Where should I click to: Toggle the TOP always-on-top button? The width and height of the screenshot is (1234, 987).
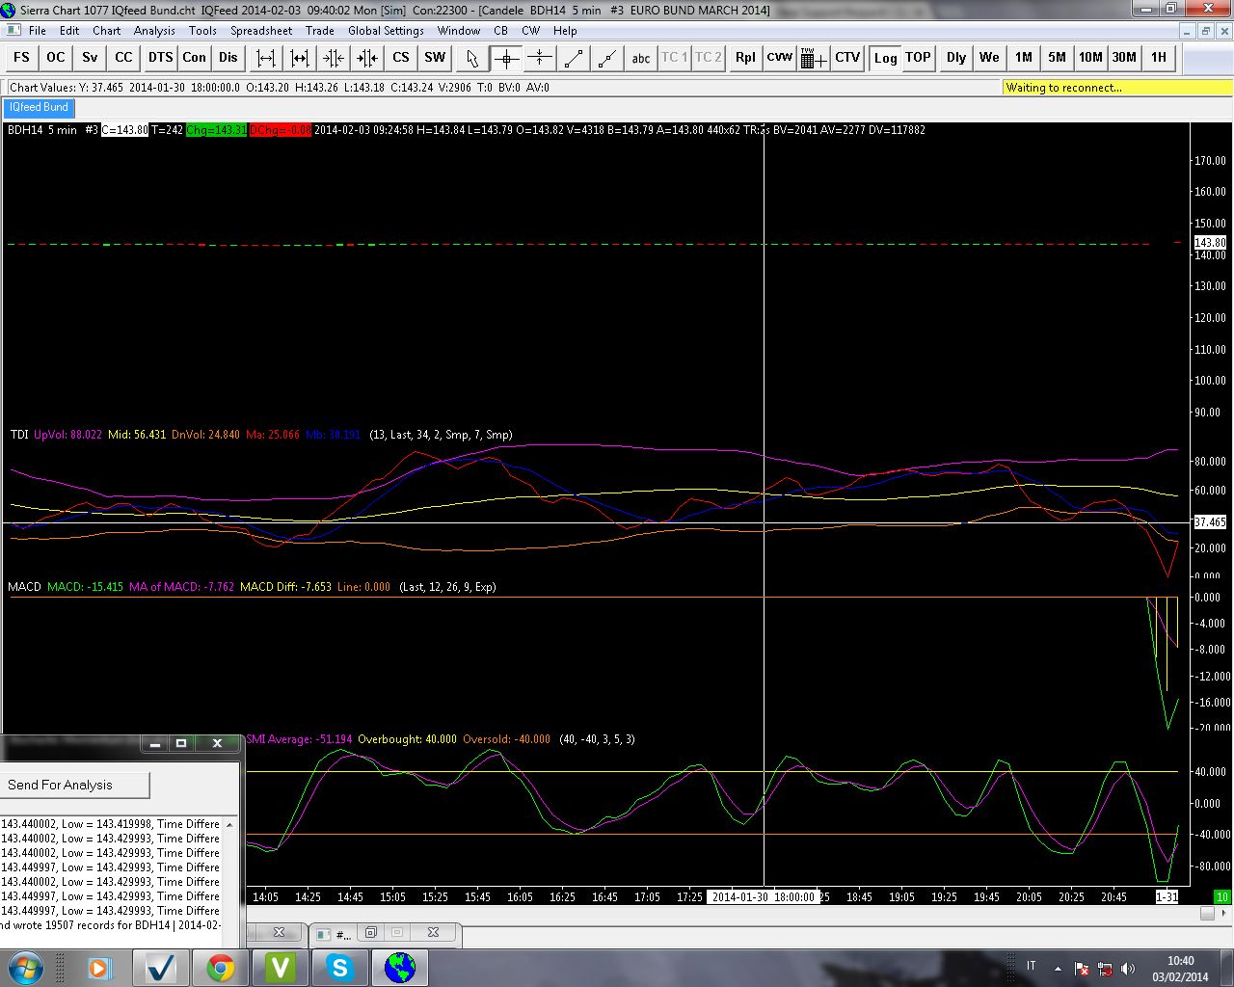point(918,58)
